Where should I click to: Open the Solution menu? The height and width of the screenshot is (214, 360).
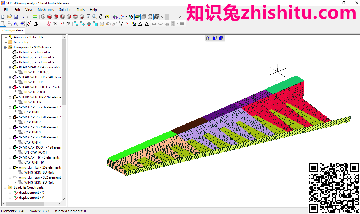click(65, 10)
